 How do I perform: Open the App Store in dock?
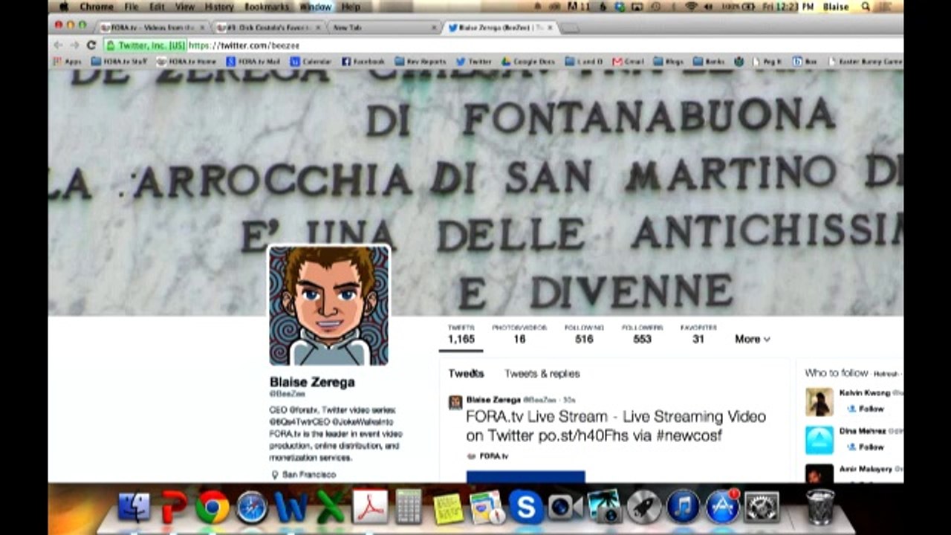pos(723,508)
